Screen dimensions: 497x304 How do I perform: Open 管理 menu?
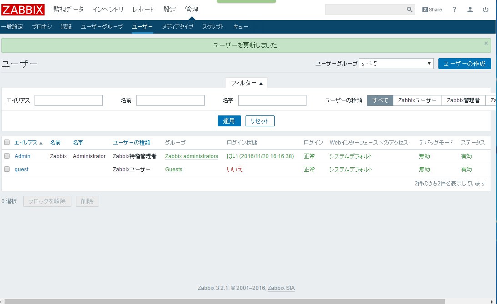[x=192, y=10]
